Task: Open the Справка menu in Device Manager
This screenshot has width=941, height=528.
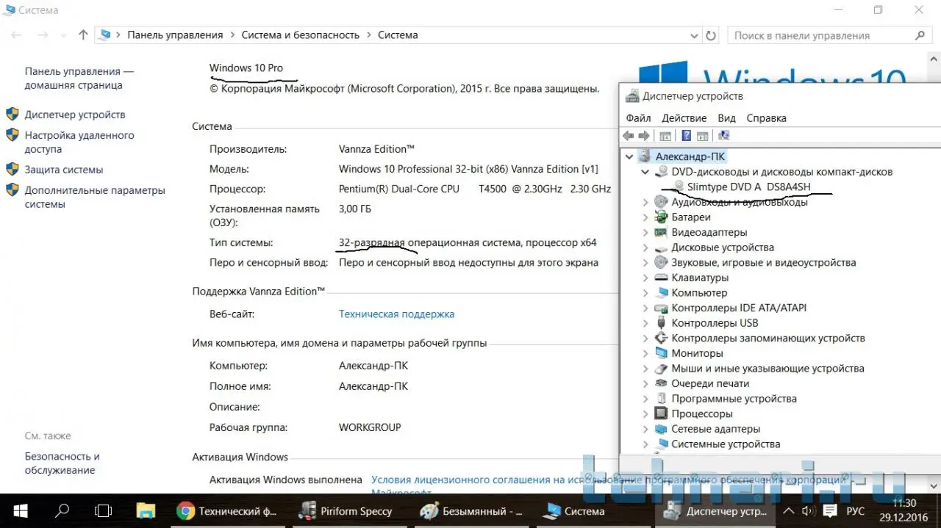Action: (x=766, y=117)
